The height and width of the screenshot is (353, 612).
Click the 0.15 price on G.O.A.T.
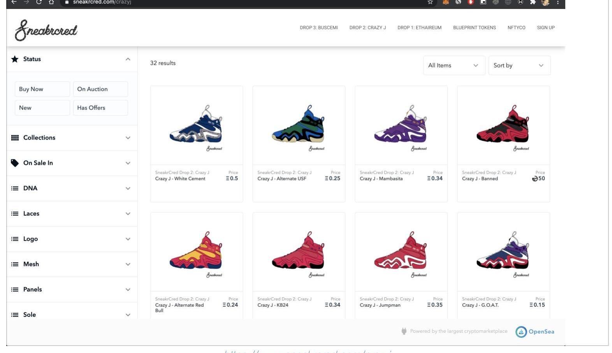(537, 305)
